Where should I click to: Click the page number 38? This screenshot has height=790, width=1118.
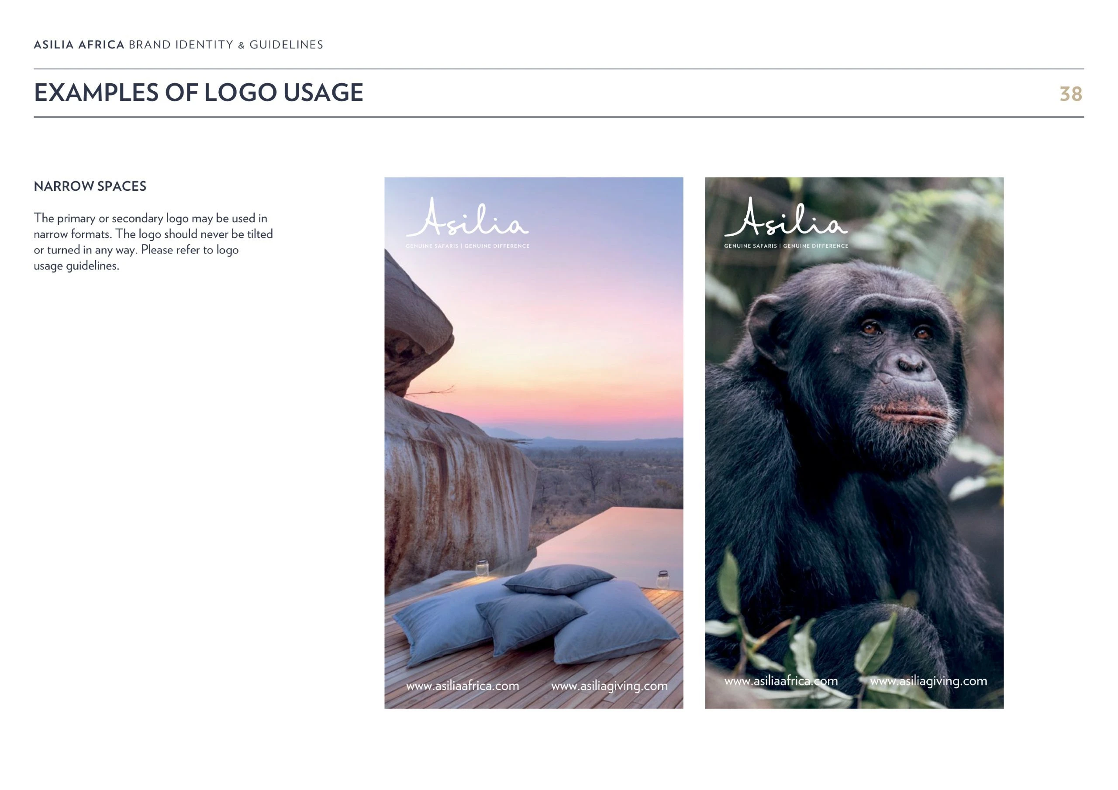point(1071,94)
